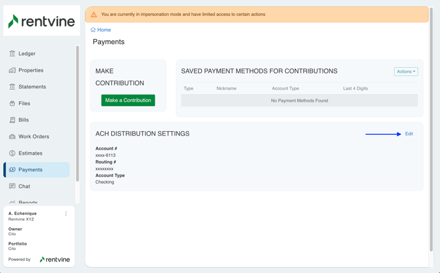Click the impersonation mode warning icon
440x273 pixels.
tap(94, 14)
